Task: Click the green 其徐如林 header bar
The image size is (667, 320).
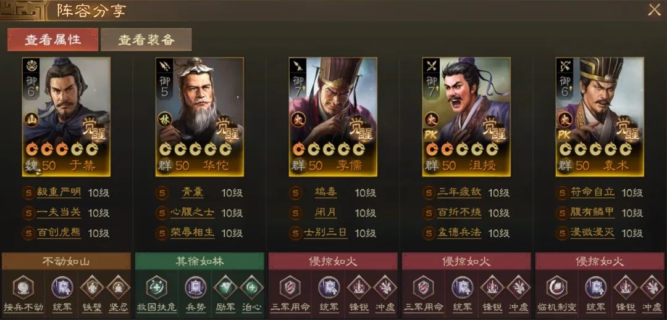Action: click(x=200, y=261)
